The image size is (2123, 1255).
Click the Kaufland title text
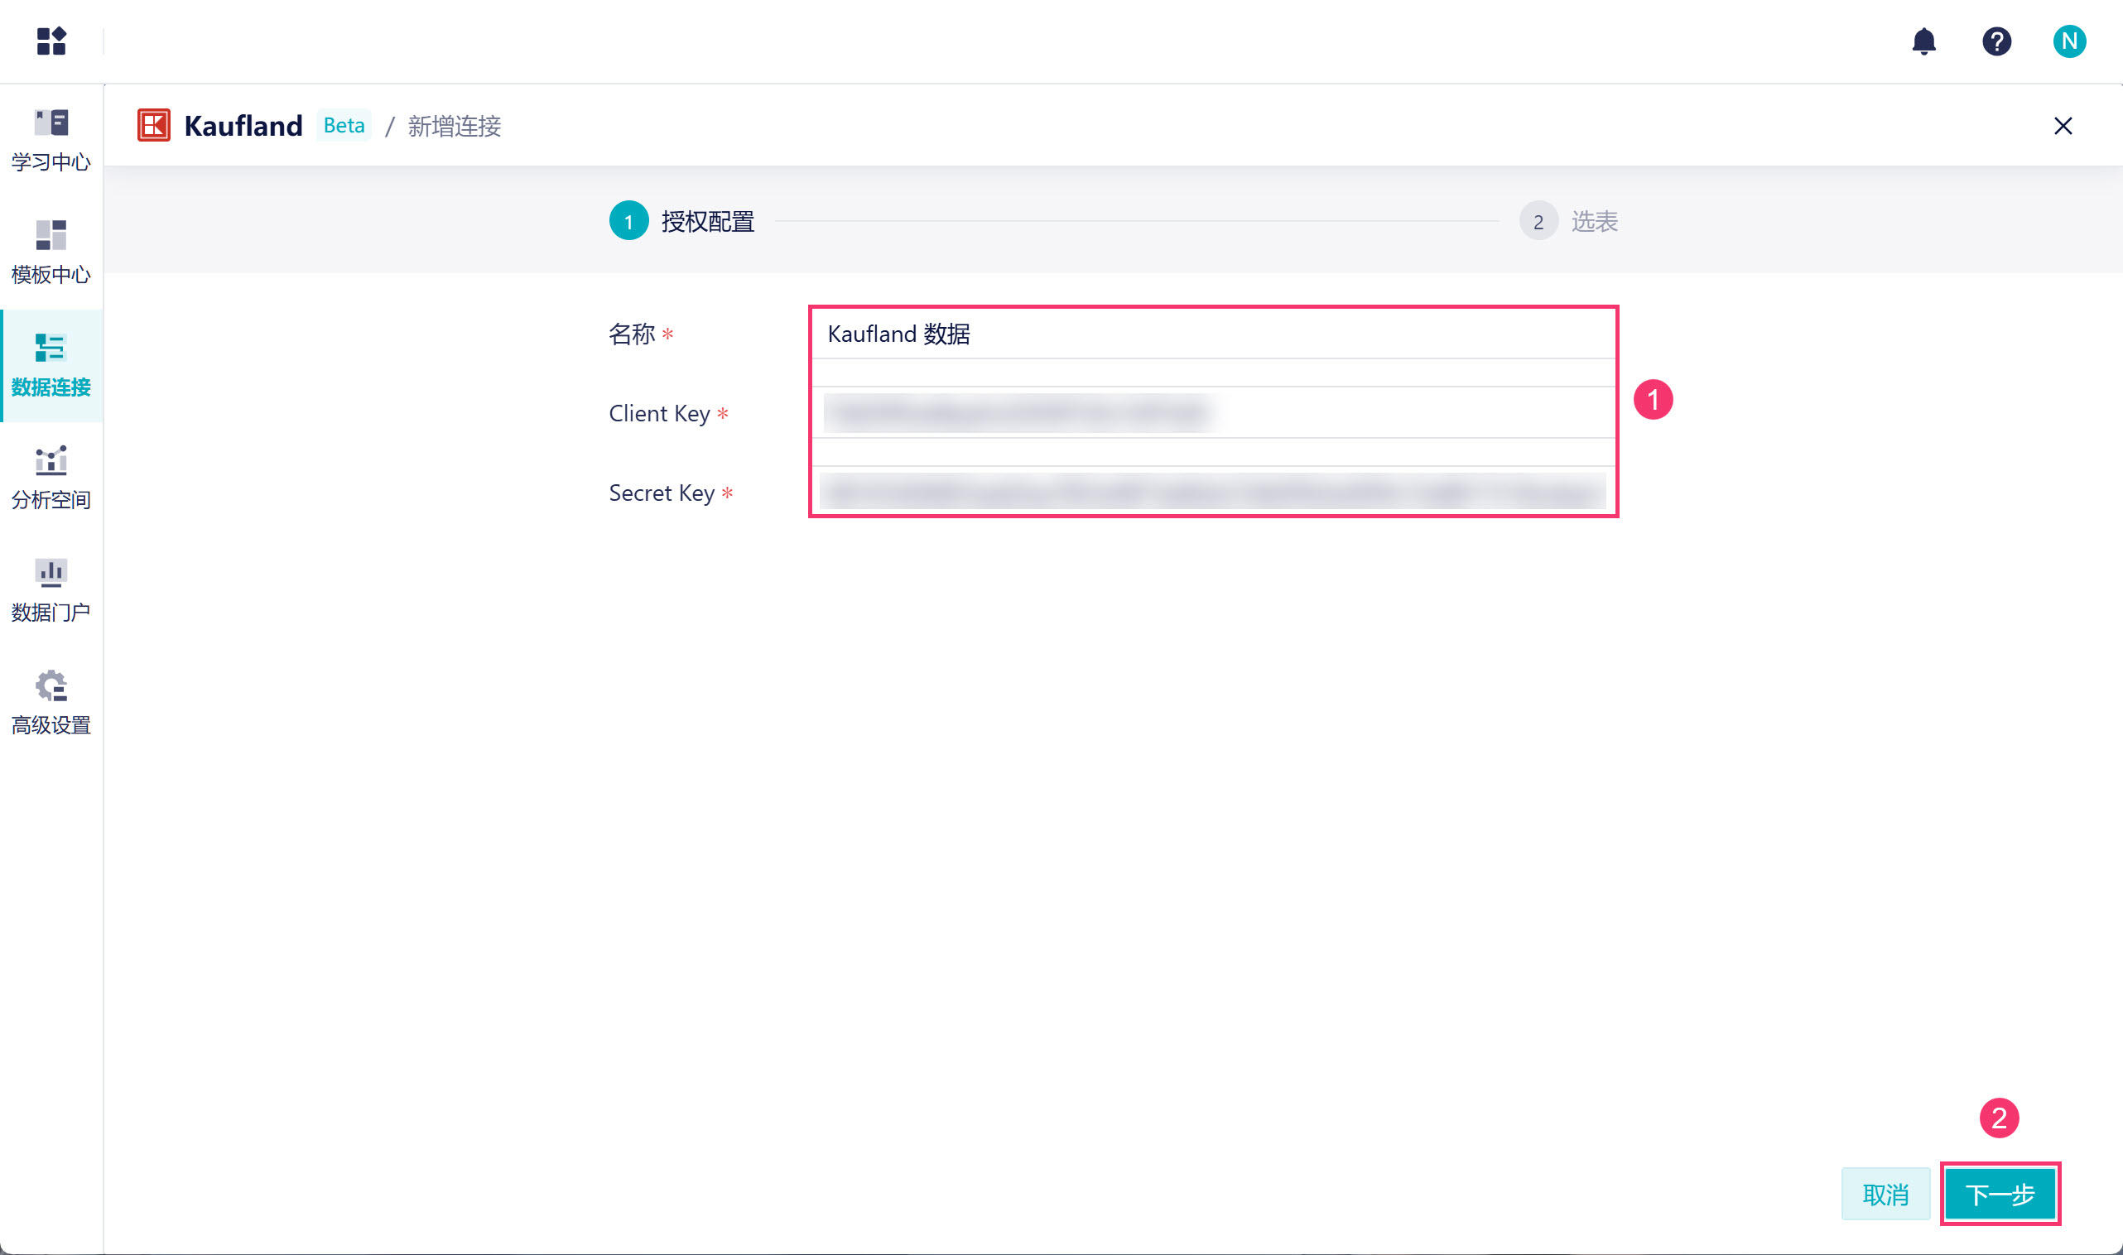(243, 126)
